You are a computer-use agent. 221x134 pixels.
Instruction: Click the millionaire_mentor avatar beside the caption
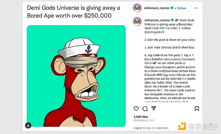[137, 22]
